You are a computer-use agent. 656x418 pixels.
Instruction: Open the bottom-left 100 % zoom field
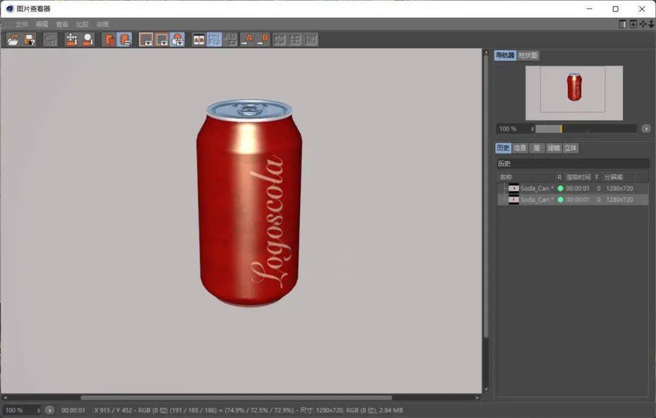[22, 410]
